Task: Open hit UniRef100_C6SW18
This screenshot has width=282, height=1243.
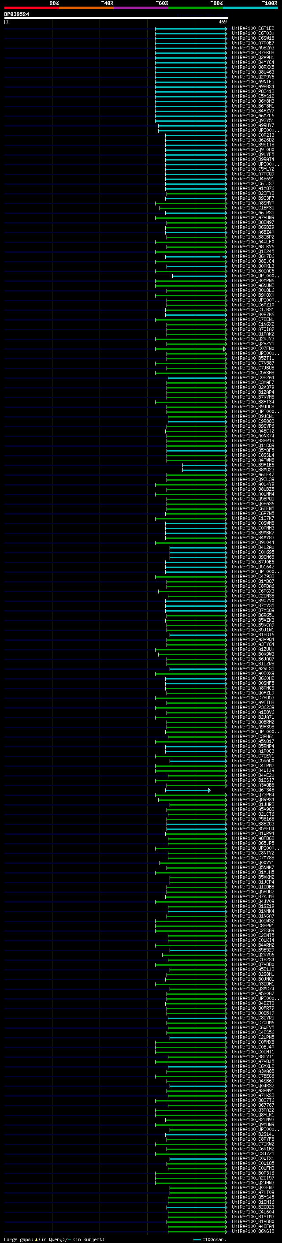Action: (x=253, y=38)
